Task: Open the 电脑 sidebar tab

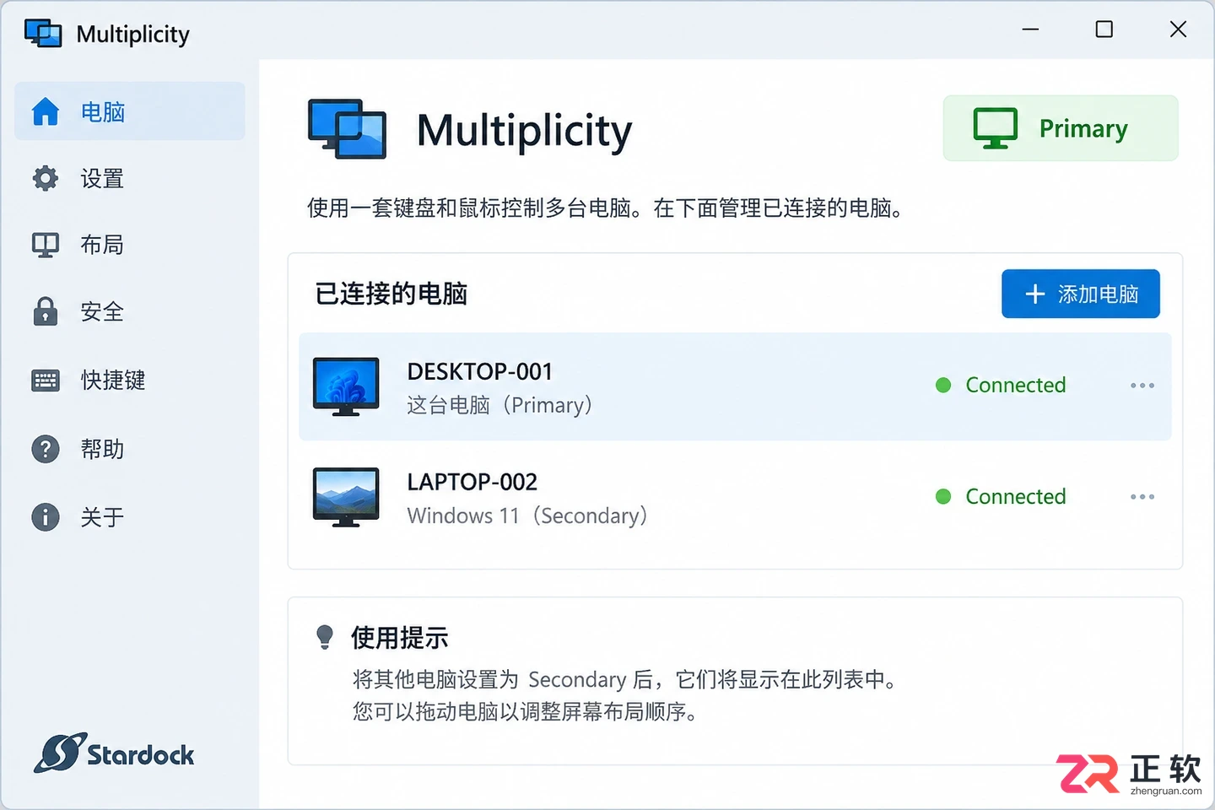Action: click(x=130, y=111)
